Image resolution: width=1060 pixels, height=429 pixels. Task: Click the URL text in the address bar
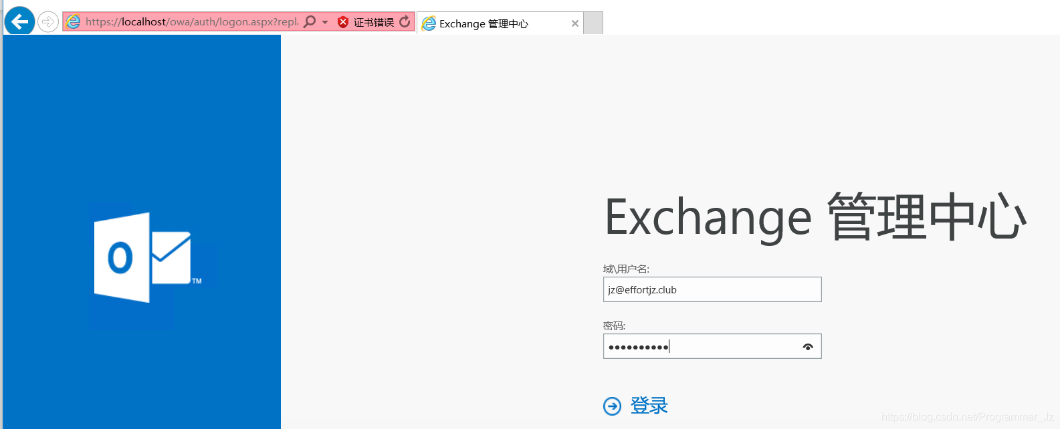[192, 22]
